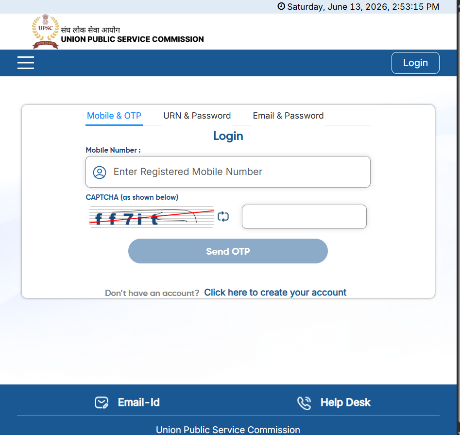Click the Email-Id envelope icon

click(x=102, y=402)
